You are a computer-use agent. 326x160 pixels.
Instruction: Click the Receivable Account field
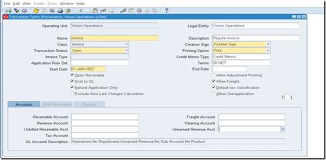click(105, 117)
